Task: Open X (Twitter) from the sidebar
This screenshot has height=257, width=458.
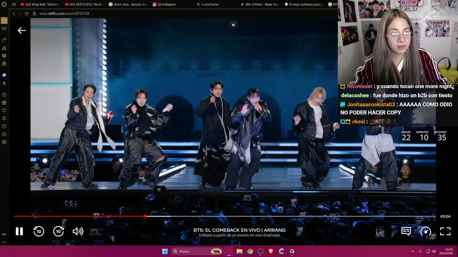Action: tap(4, 83)
